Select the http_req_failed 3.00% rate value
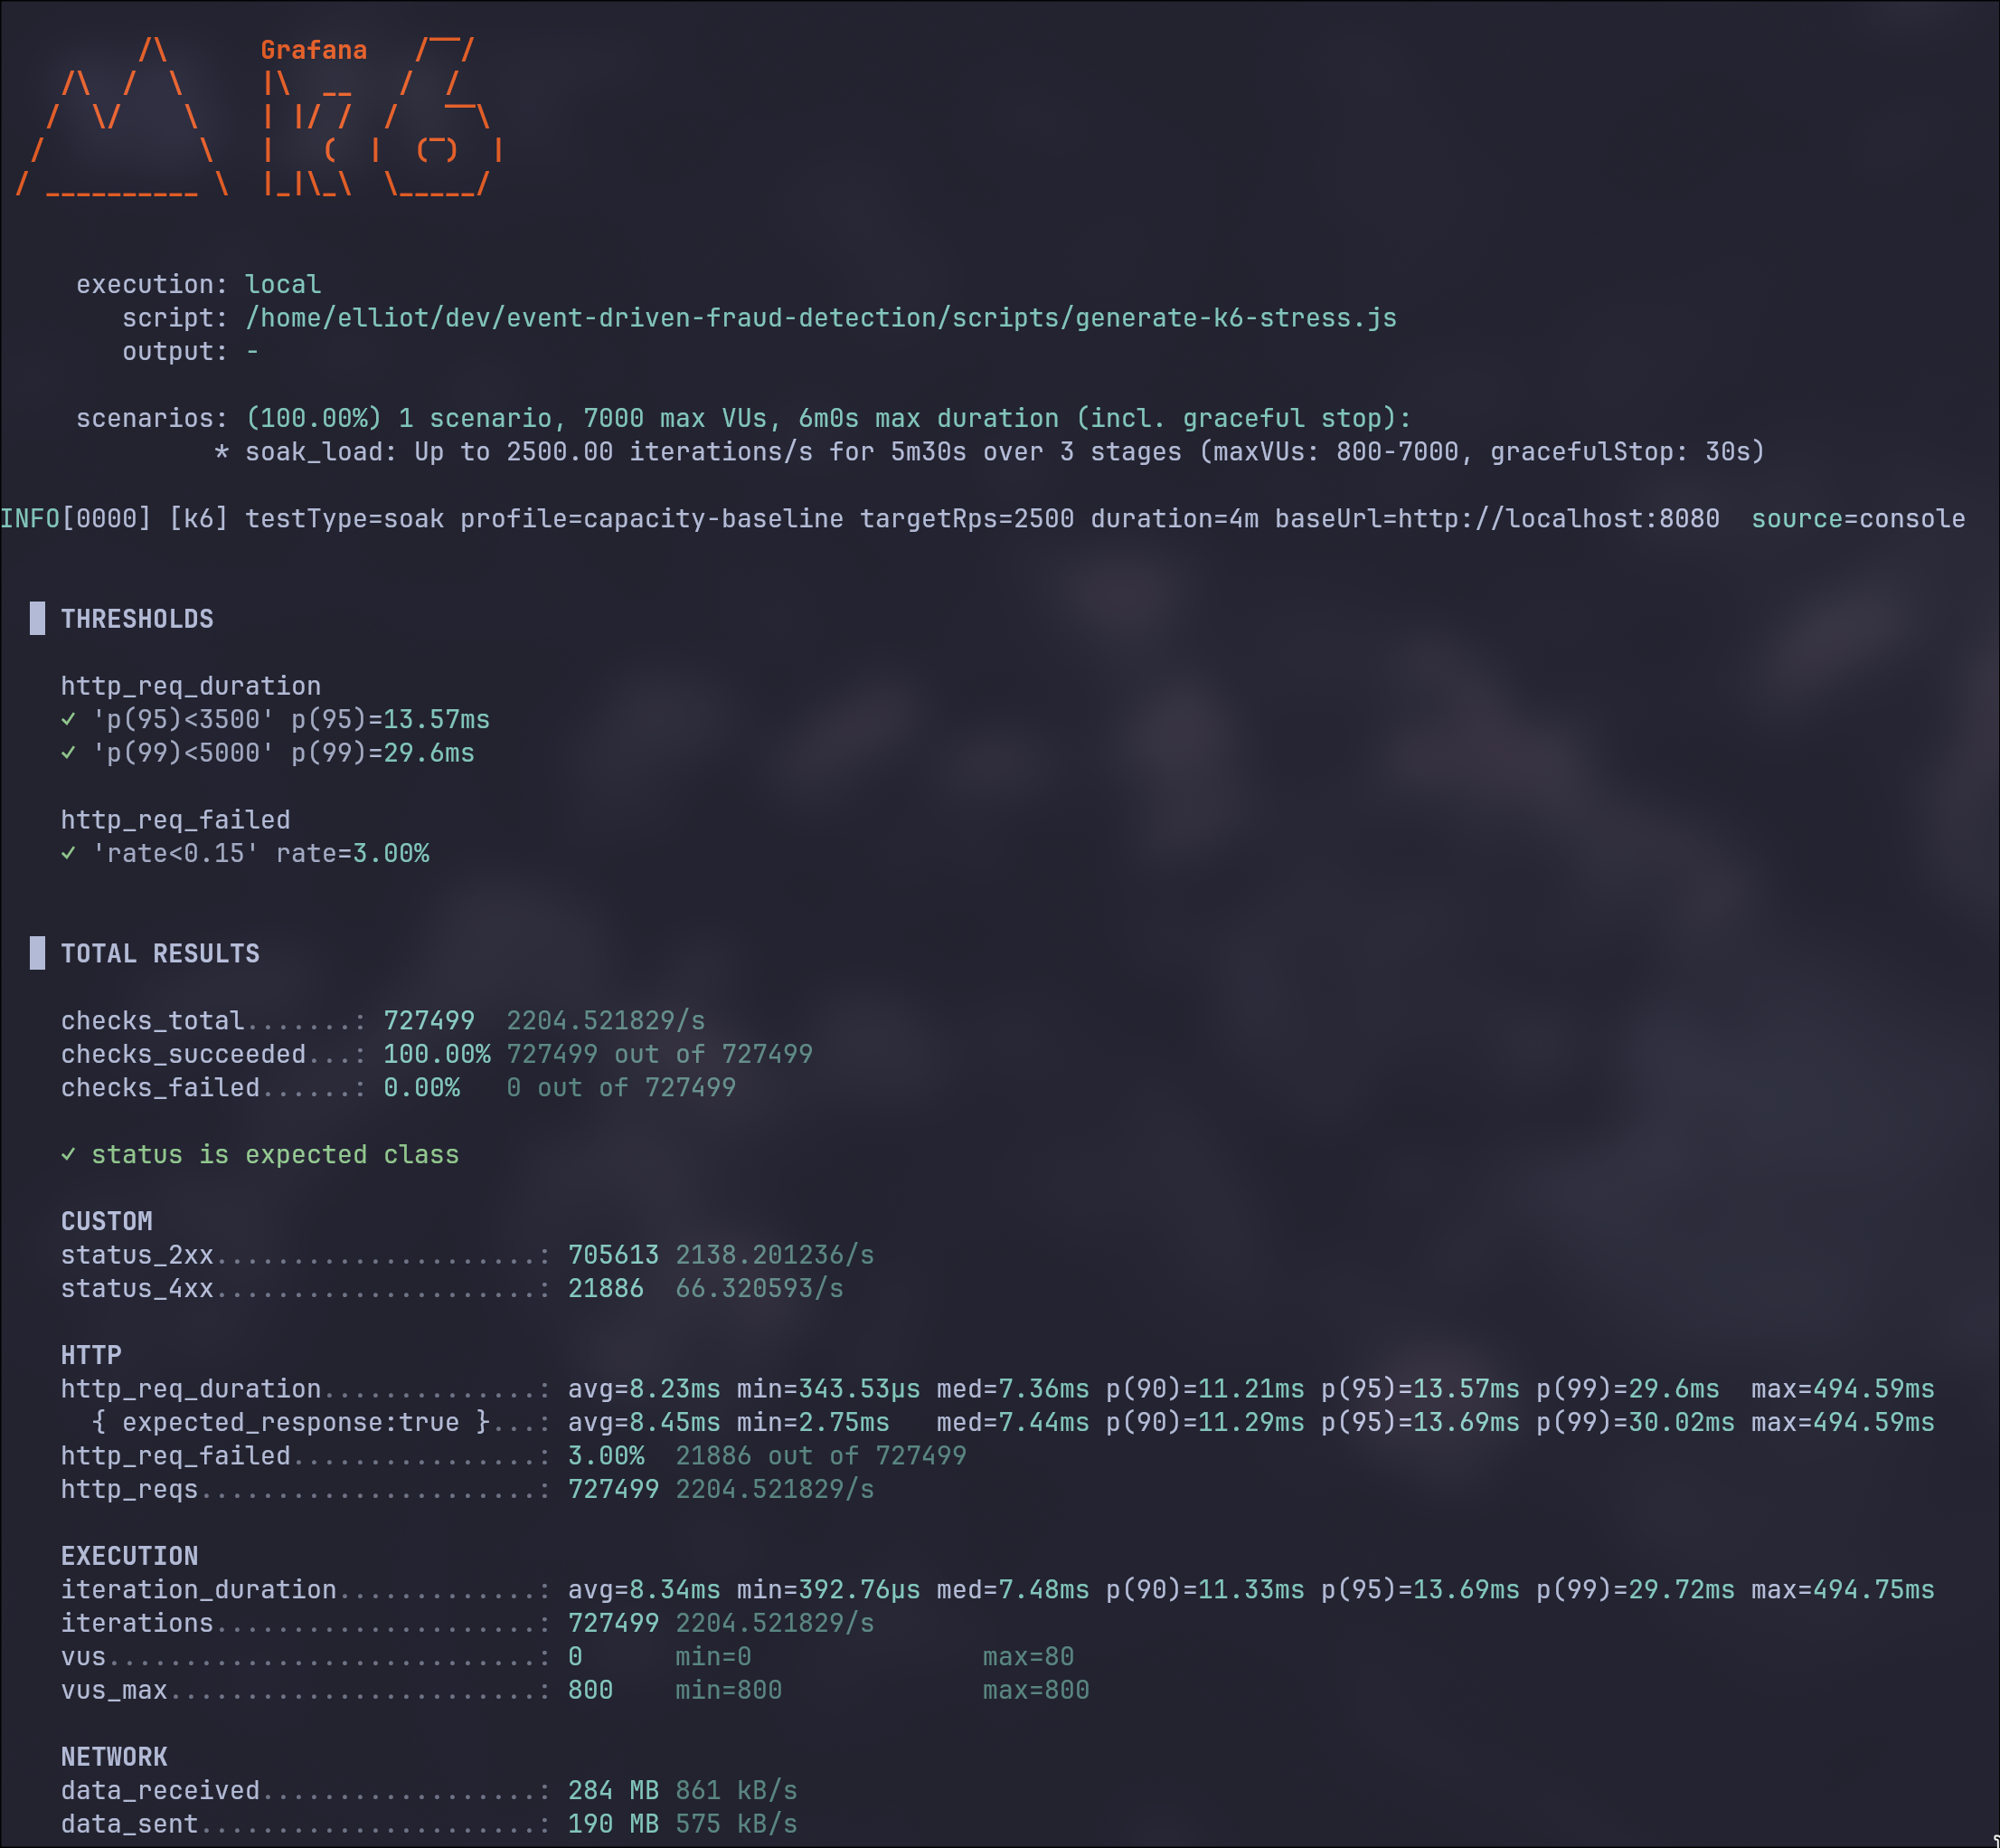The height and width of the screenshot is (1848, 2000). [605, 1455]
